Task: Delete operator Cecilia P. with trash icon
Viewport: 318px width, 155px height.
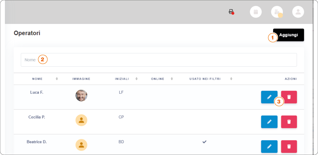Action: (289, 122)
